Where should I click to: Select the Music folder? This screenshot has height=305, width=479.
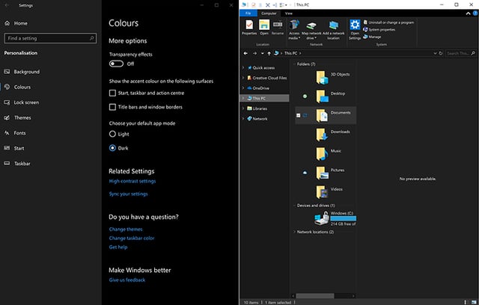click(x=329, y=154)
